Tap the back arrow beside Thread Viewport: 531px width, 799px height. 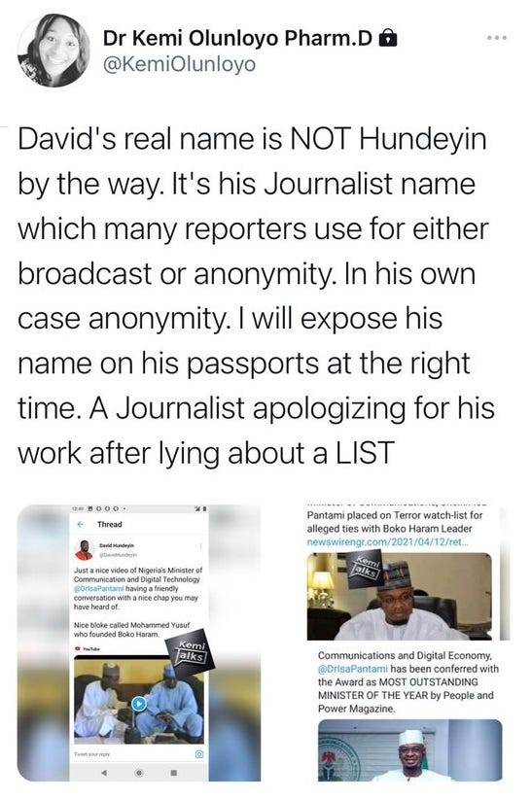(80, 524)
